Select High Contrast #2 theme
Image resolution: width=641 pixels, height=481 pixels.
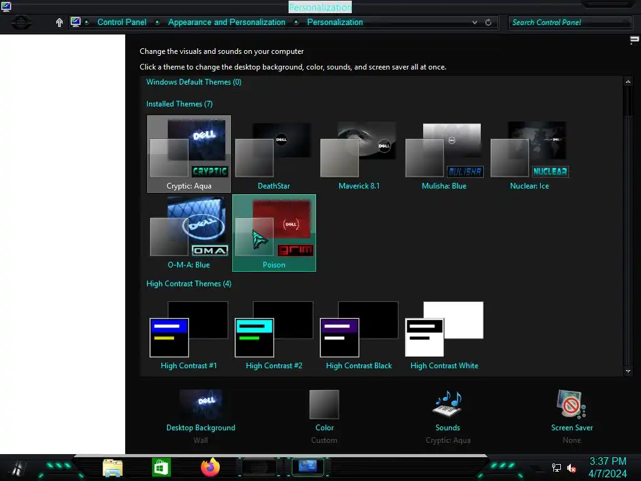(274, 336)
